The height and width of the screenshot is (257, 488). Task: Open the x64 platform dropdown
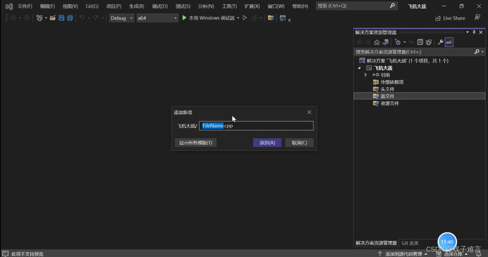157,18
